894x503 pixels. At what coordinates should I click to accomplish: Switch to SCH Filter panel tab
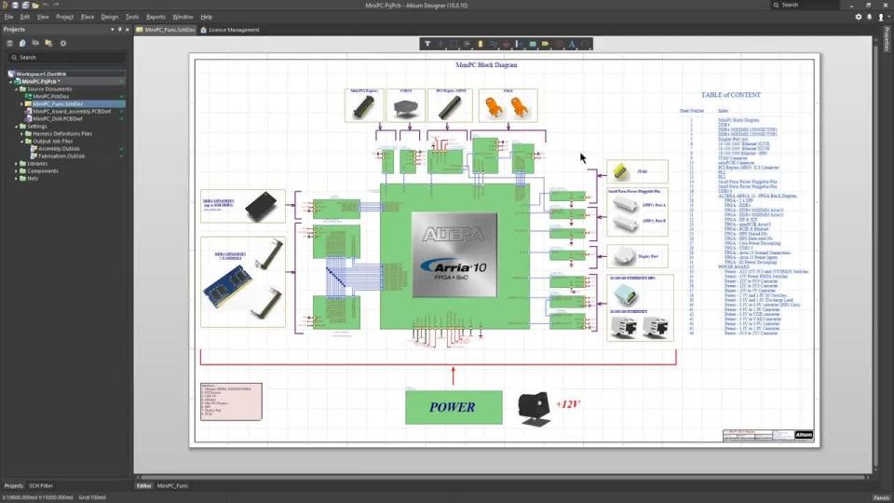(x=41, y=486)
